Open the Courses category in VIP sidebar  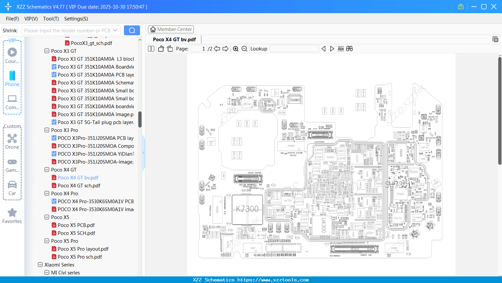[x=12, y=55]
